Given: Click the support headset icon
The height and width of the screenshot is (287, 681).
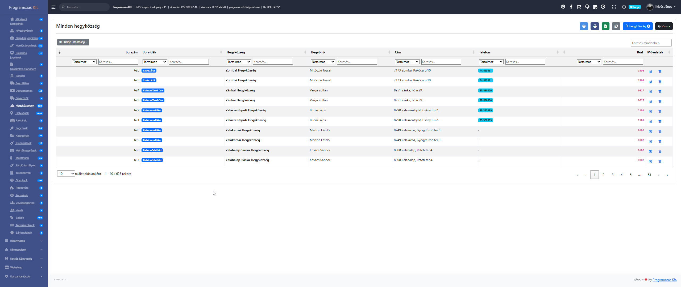Looking at the screenshot, I should click(587, 7).
